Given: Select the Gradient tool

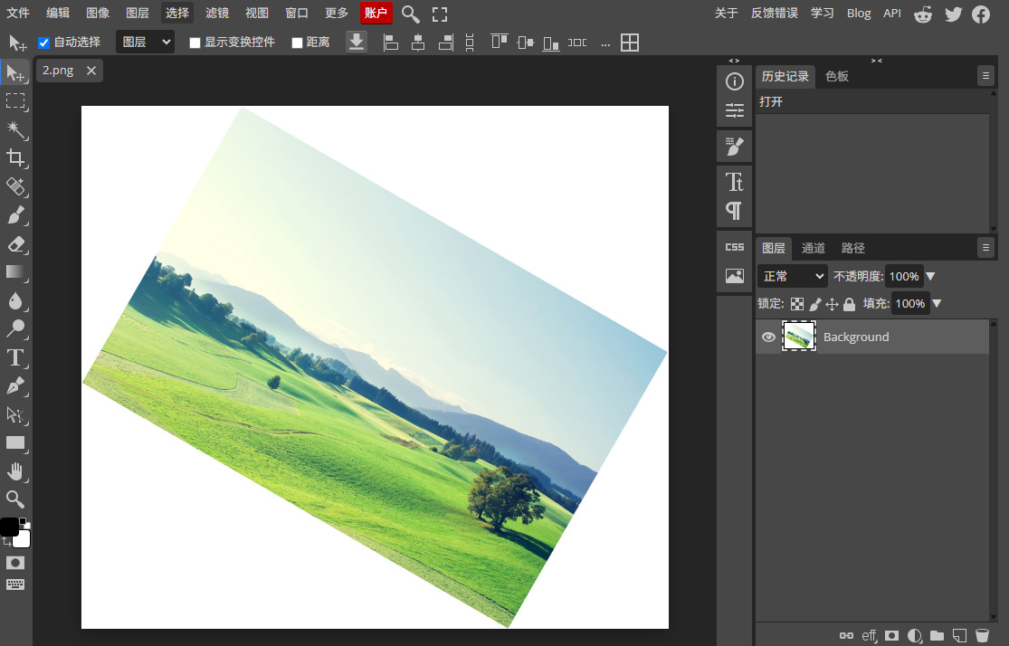Looking at the screenshot, I should pos(16,272).
